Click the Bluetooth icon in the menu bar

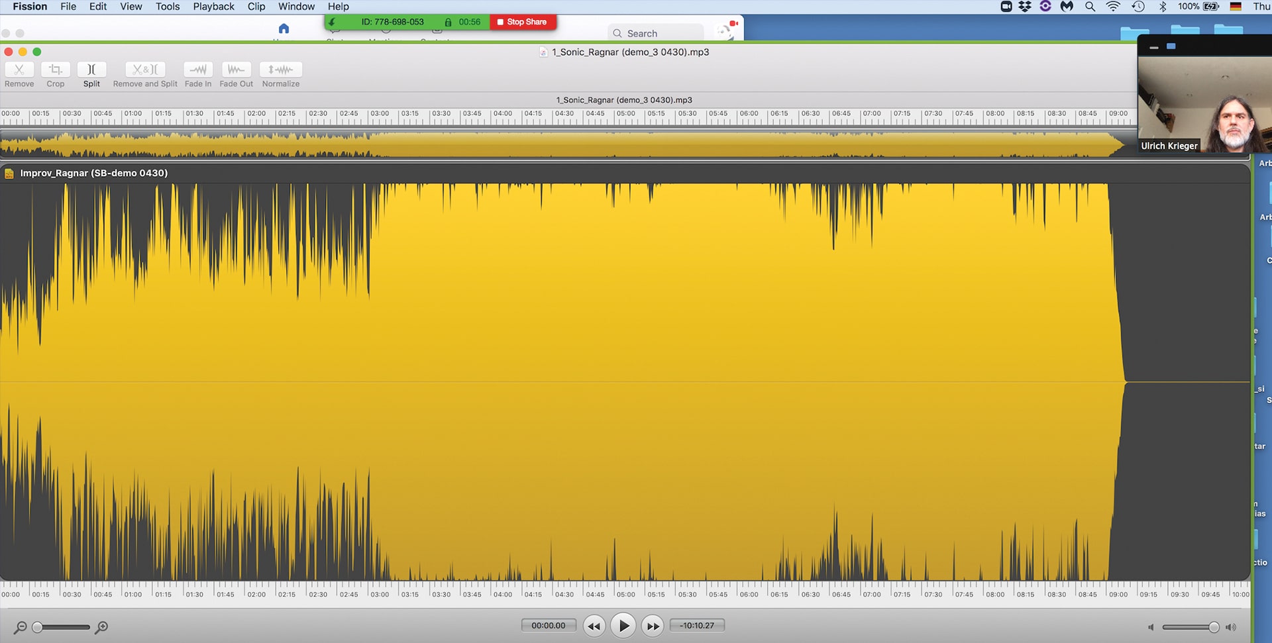coord(1163,7)
